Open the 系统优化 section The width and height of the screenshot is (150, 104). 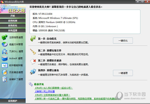tap(13, 26)
